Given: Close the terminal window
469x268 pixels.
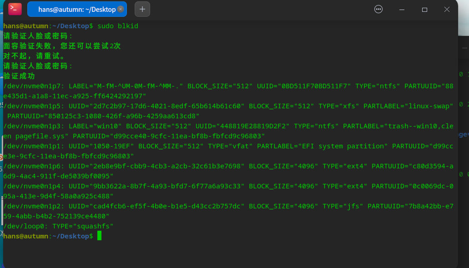Looking at the screenshot, I should click(447, 10).
